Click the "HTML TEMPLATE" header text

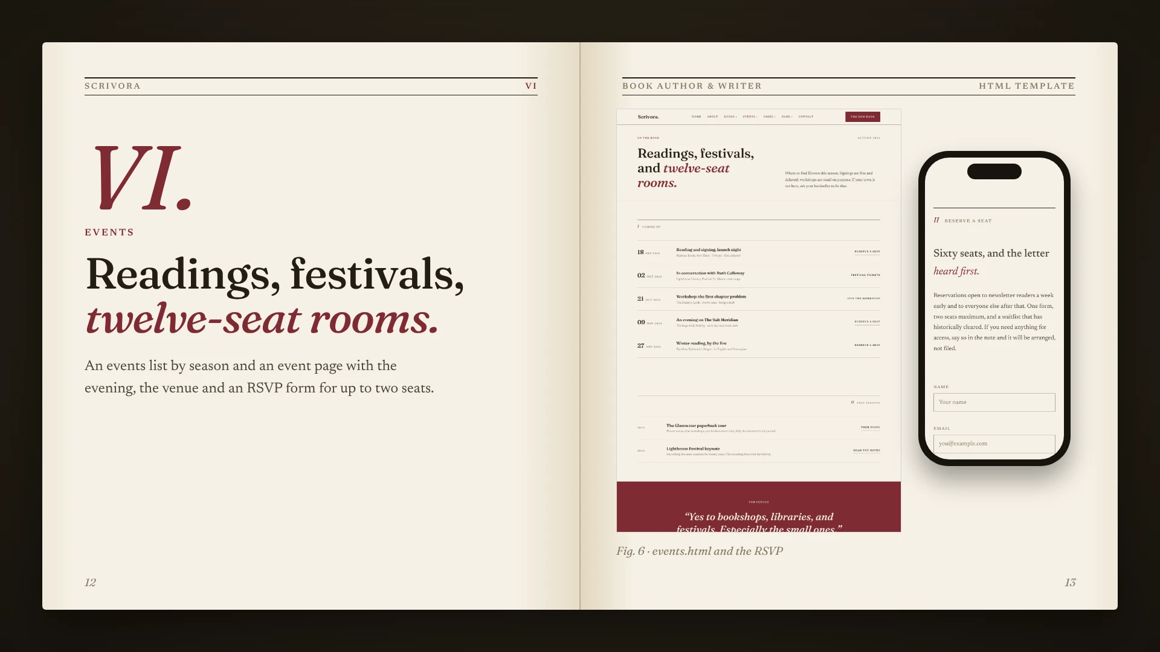[1027, 86]
